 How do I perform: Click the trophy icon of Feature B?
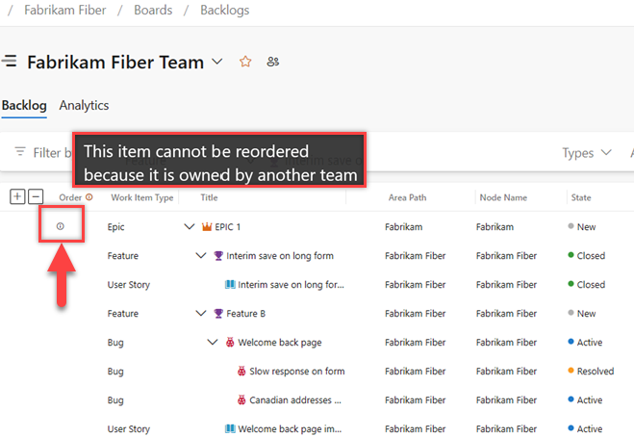tap(218, 314)
